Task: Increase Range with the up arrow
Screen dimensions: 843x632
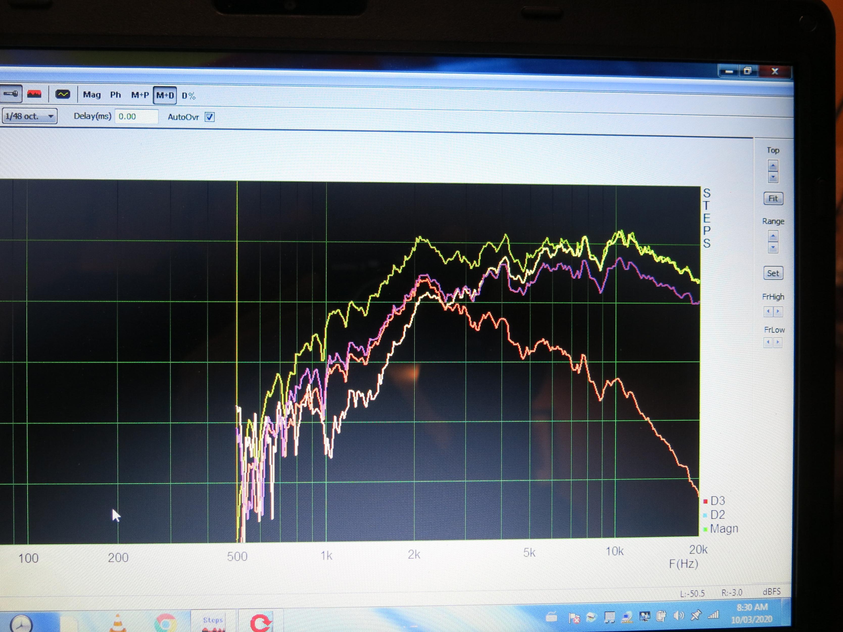Action: [x=773, y=237]
